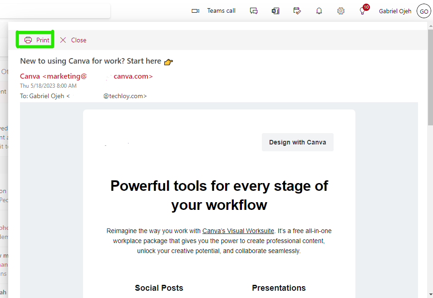Image resolution: width=433 pixels, height=298 pixels.
Task: Click the Presentations heading
Action: [x=279, y=288]
